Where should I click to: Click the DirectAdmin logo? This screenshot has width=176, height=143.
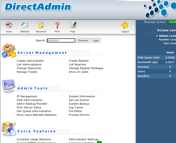point(38,6)
